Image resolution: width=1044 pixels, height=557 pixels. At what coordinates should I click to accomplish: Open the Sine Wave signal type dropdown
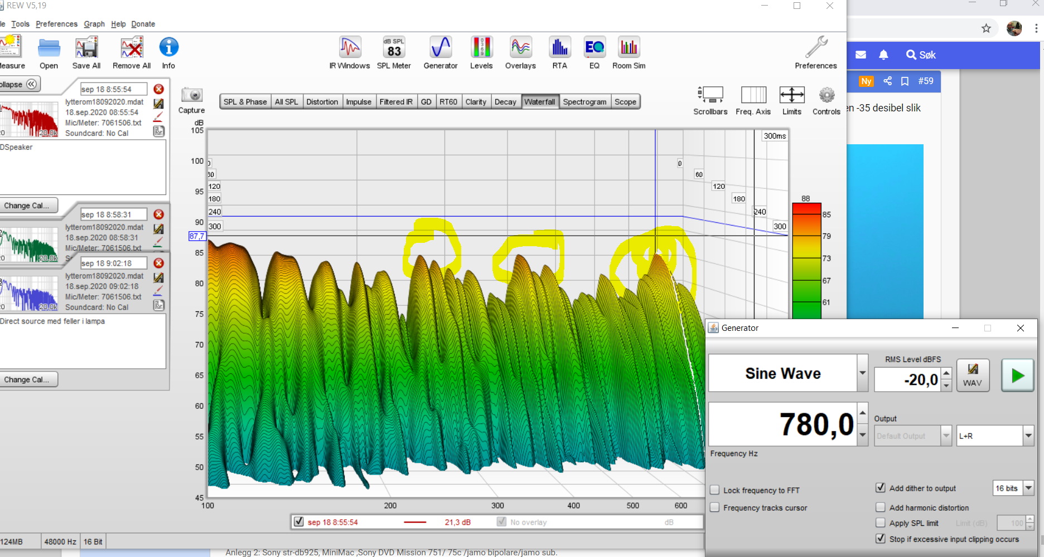tap(863, 373)
